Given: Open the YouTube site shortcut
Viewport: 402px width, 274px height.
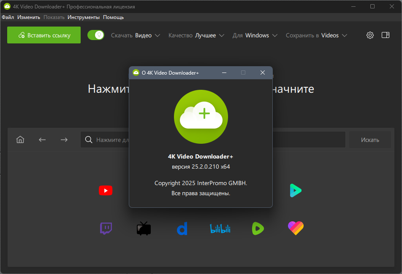Looking at the screenshot, I should point(106,191).
